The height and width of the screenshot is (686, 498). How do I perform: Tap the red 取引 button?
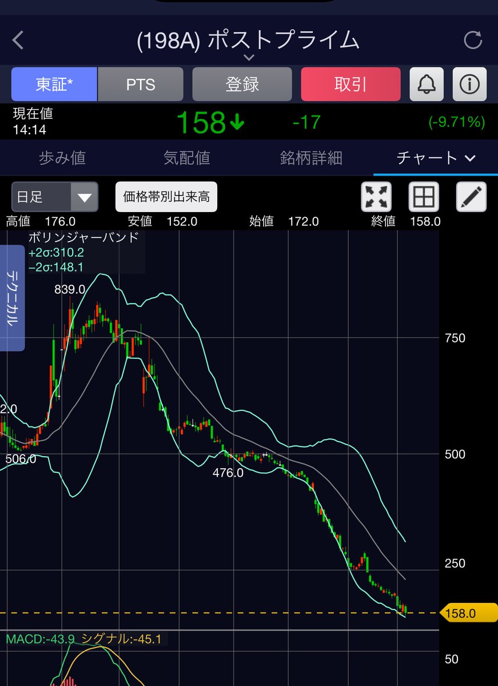click(x=350, y=84)
